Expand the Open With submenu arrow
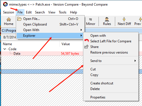142x106 pixels. pos(81,30)
